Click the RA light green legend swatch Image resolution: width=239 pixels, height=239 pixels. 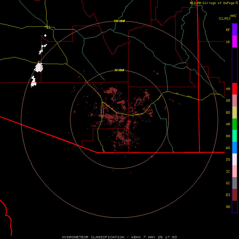pos(234,136)
